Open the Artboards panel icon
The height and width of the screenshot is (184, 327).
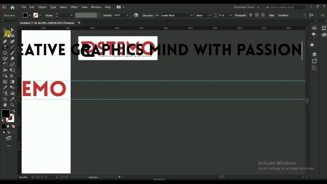coord(314,68)
